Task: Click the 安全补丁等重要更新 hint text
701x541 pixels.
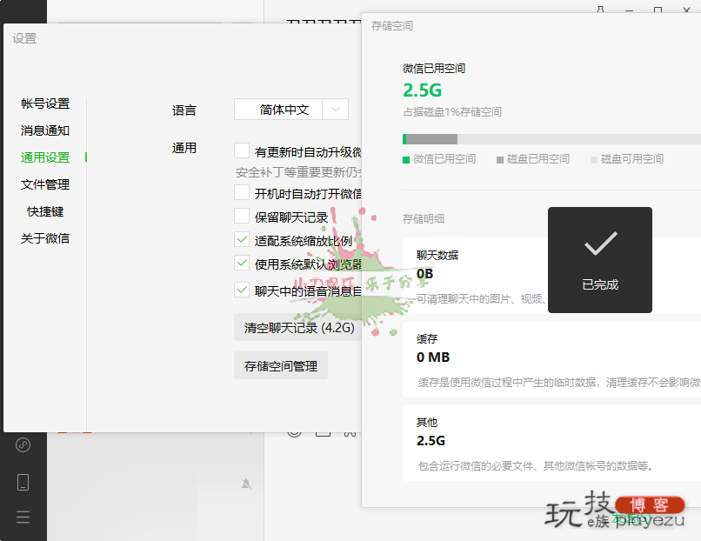Action: (x=298, y=172)
